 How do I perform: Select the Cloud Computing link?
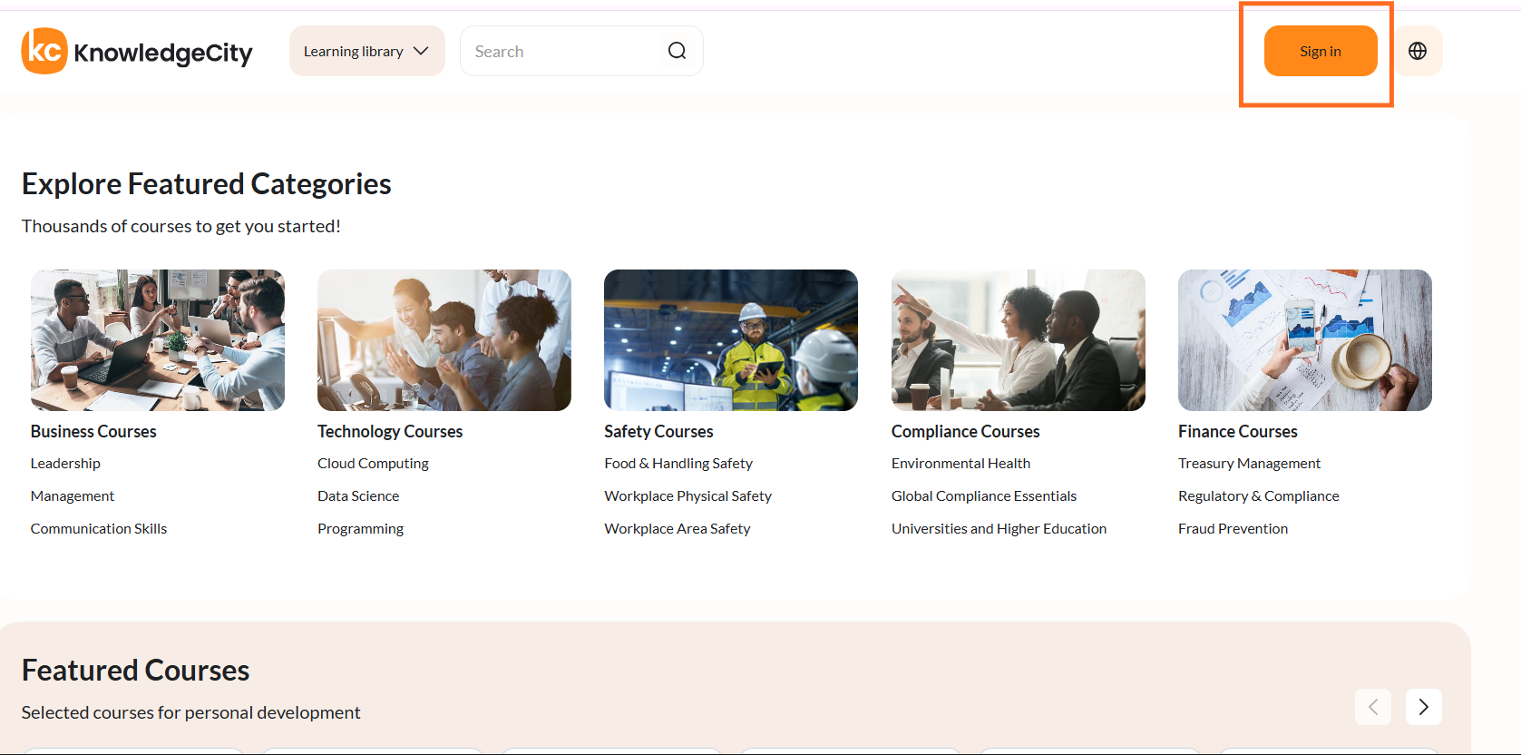pyautogui.click(x=373, y=464)
